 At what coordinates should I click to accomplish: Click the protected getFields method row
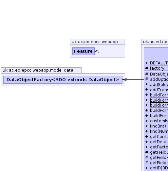[x=157, y=163]
